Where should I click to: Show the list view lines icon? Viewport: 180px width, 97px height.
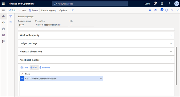click(11, 22)
